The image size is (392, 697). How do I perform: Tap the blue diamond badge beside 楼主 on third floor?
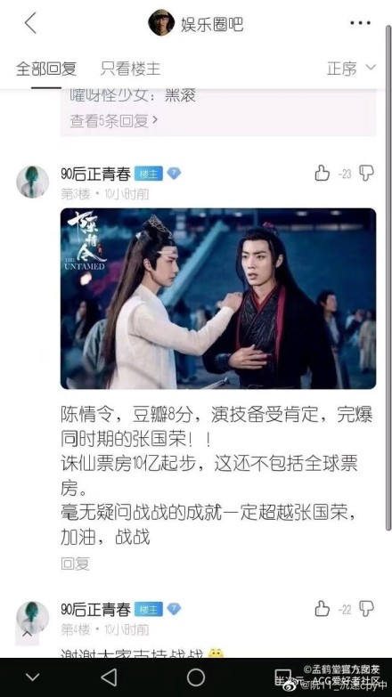tap(174, 174)
